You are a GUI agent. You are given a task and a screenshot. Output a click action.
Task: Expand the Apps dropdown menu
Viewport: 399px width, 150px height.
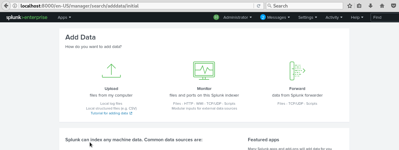[x=64, y=17]
